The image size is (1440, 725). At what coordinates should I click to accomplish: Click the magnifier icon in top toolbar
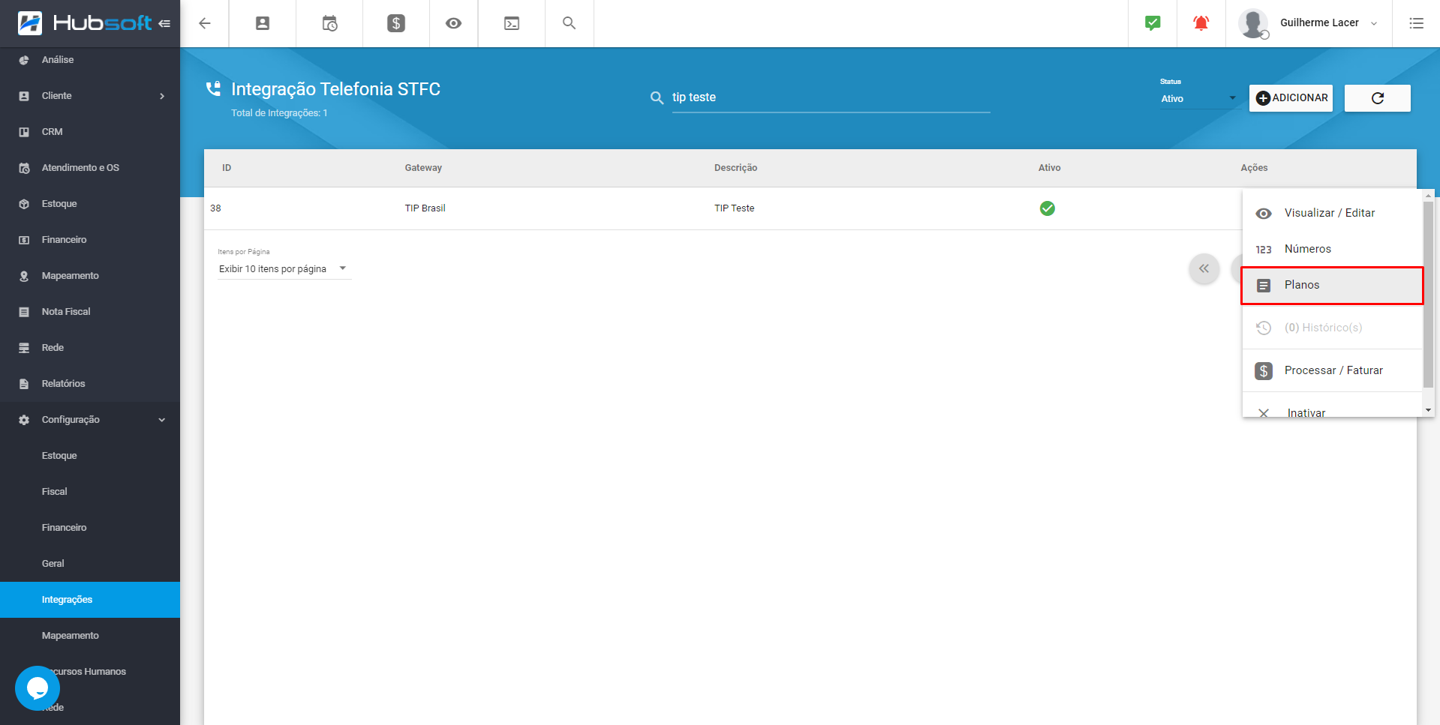coord(570,23)
